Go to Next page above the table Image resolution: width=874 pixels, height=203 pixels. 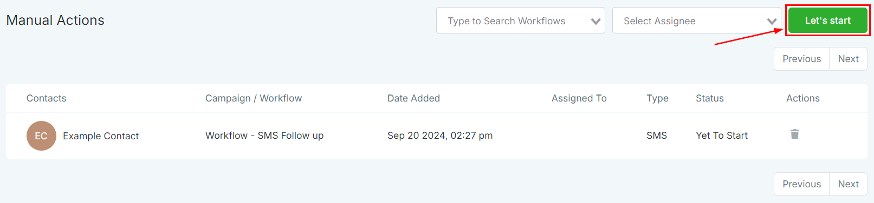pos(848,59)
